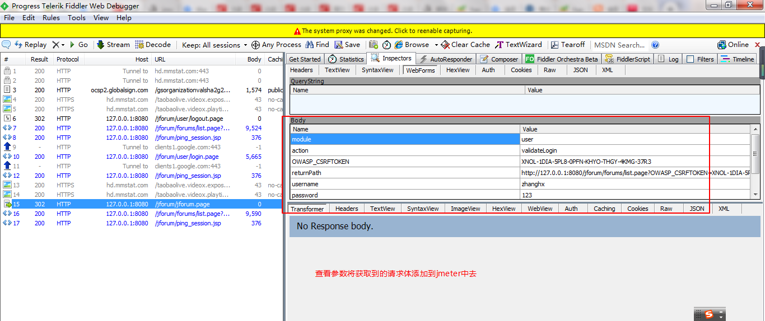The height and width of the screenshot is (321, 765).
Task: Open FiddlerScript tab
Action: tap(628, 59)
